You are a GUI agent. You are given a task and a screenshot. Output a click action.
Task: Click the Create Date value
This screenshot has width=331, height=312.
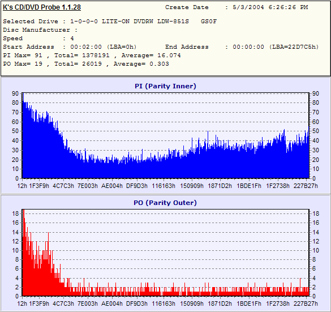pyautogui.click(x=270, y=7)
